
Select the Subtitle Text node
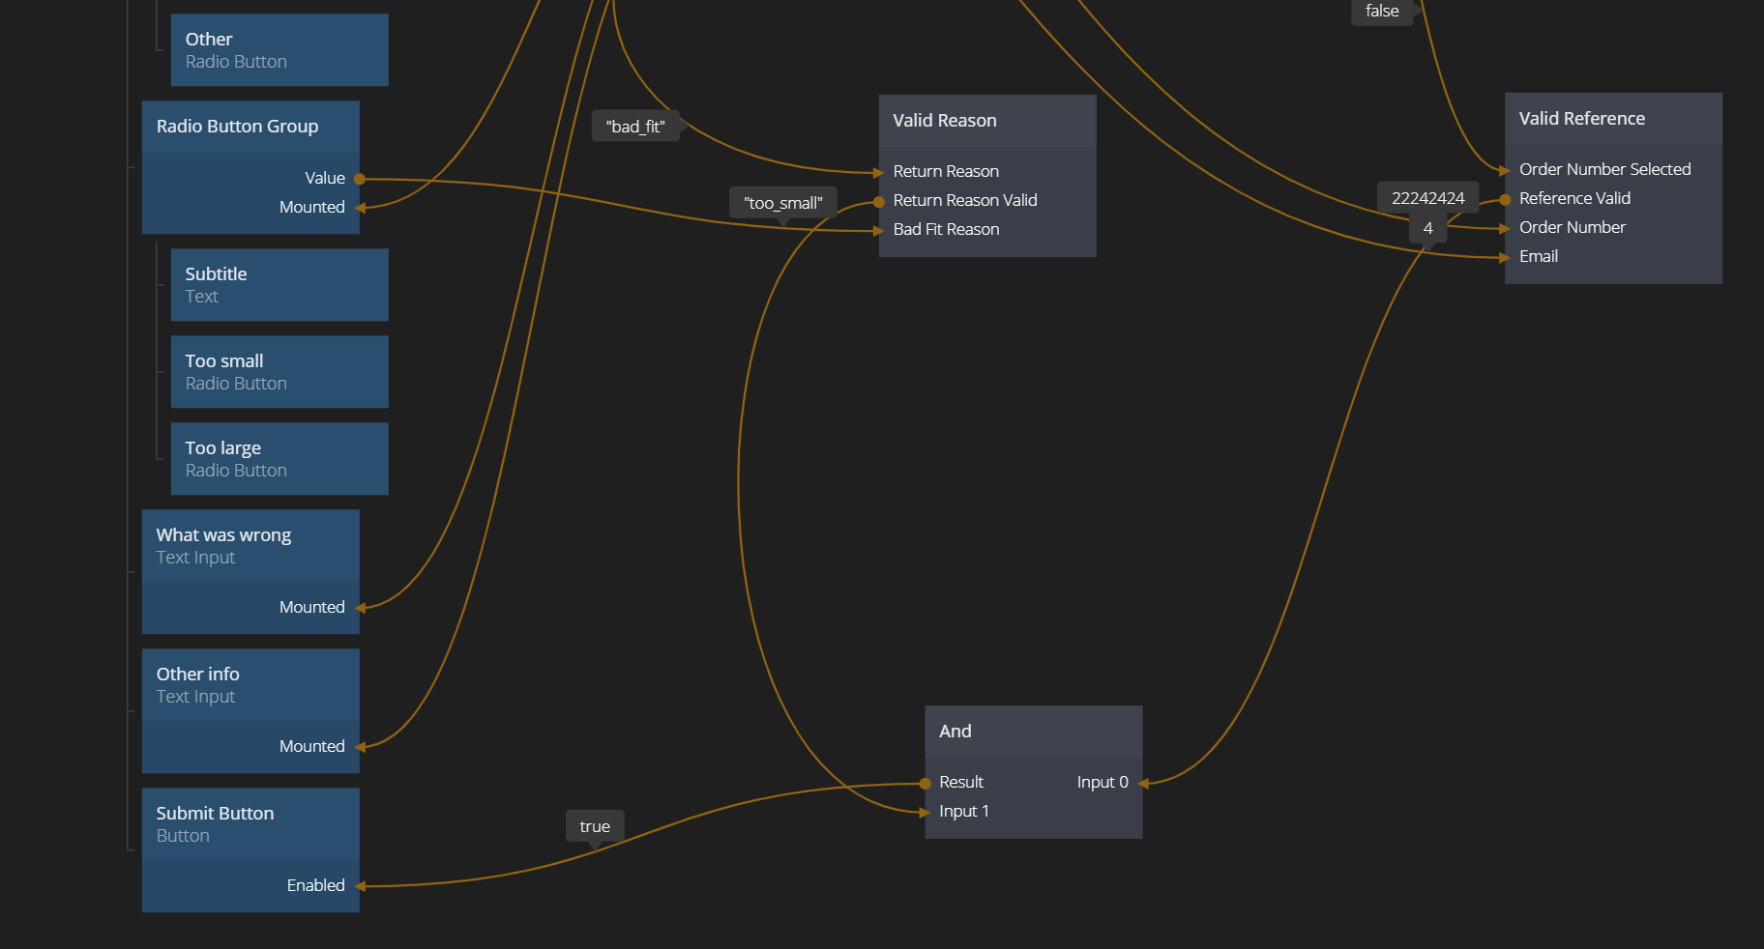point(279,285)
